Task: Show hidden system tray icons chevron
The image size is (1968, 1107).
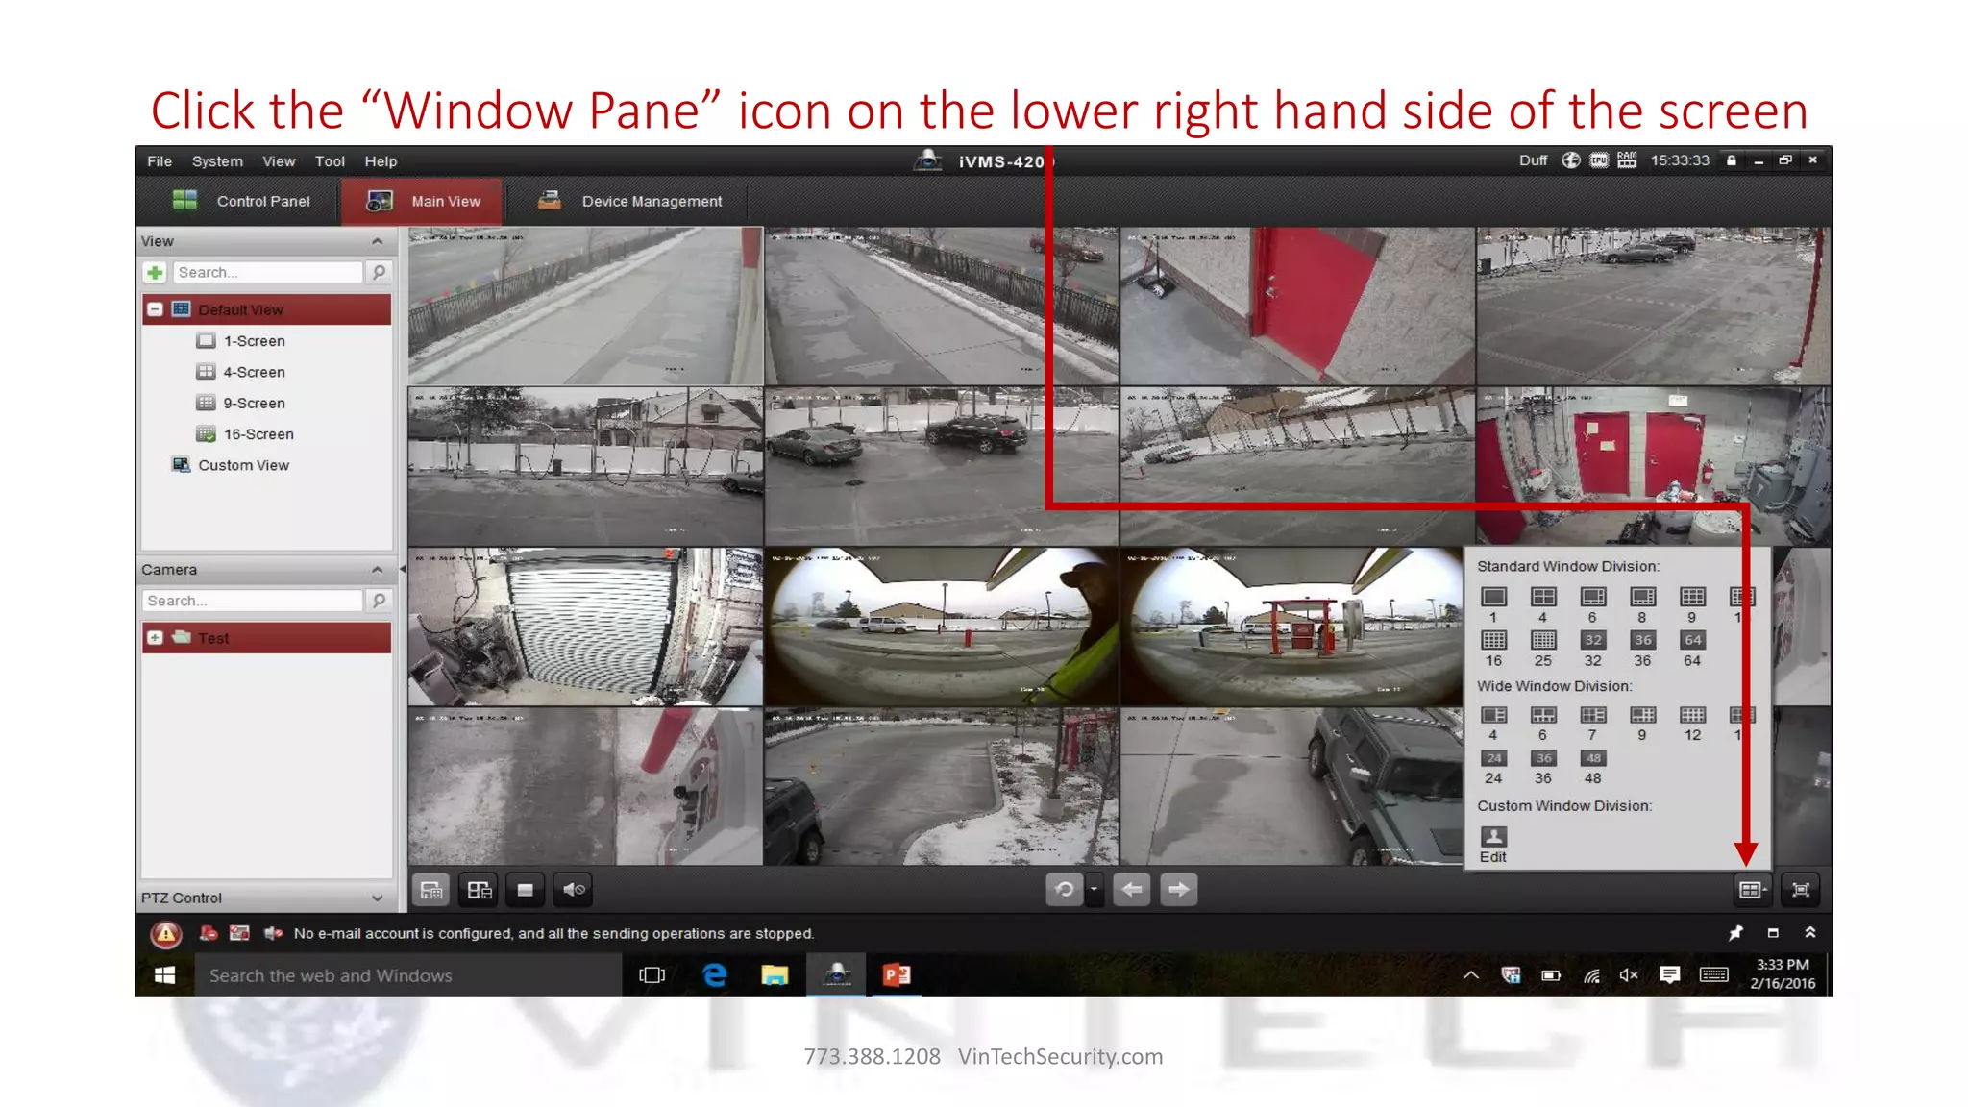Action: point(1471,975)
